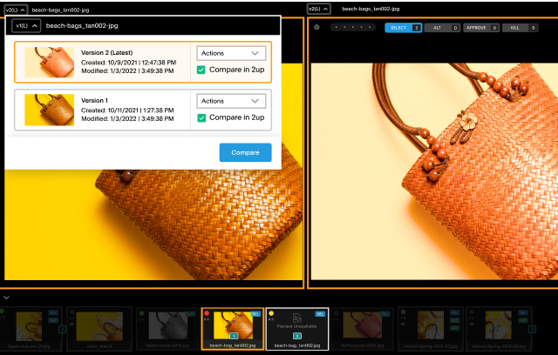Image resolution: width=558 pixels, height=355 pixels.
Task: Click version badge 2 on Preview Unavailable thumbnail
Action: click(296, 336)
